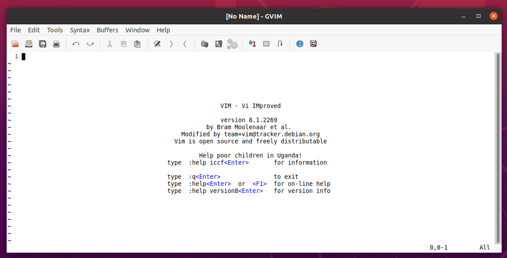
Task: Undo the last change using toolbar
Action: click(x=76, y=43)
